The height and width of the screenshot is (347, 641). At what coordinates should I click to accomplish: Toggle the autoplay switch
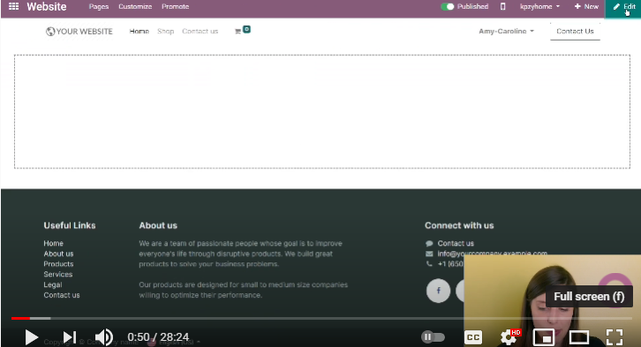(x=433, y=337)
